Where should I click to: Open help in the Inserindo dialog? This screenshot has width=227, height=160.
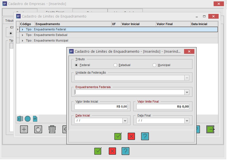point(145,136)
